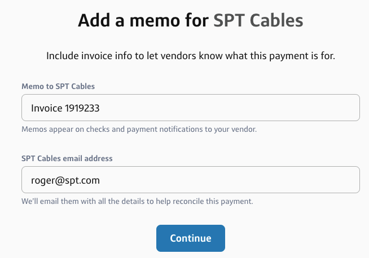The image size is (369, 258).
Task: Click the 'SPT Cables email address' label
Action: pyautogui.click(x=67, y=159)
